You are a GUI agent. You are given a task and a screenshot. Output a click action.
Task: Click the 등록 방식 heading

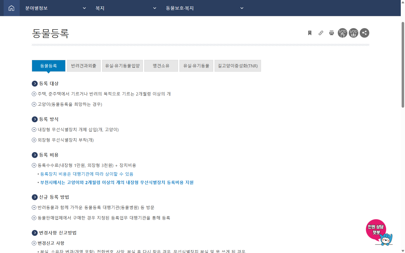coord(49,119)
